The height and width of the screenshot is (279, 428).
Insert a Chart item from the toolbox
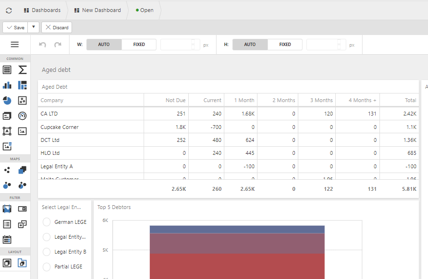click(7, 85)
